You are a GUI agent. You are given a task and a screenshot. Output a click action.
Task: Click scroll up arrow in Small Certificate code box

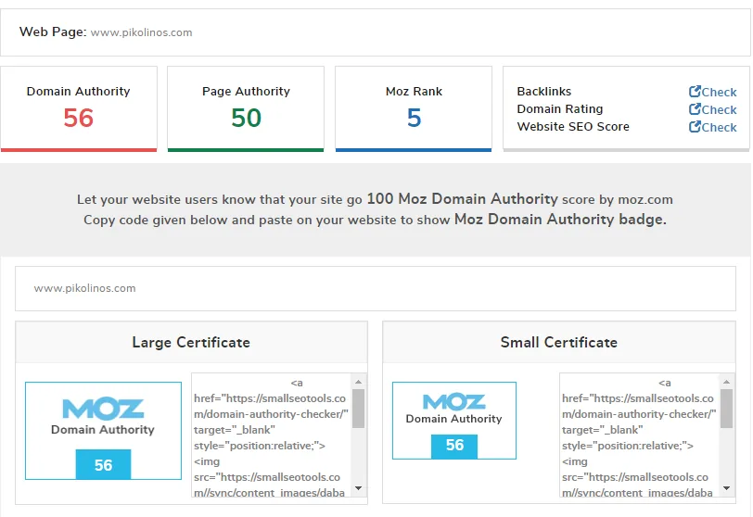(x=727, y=382)
